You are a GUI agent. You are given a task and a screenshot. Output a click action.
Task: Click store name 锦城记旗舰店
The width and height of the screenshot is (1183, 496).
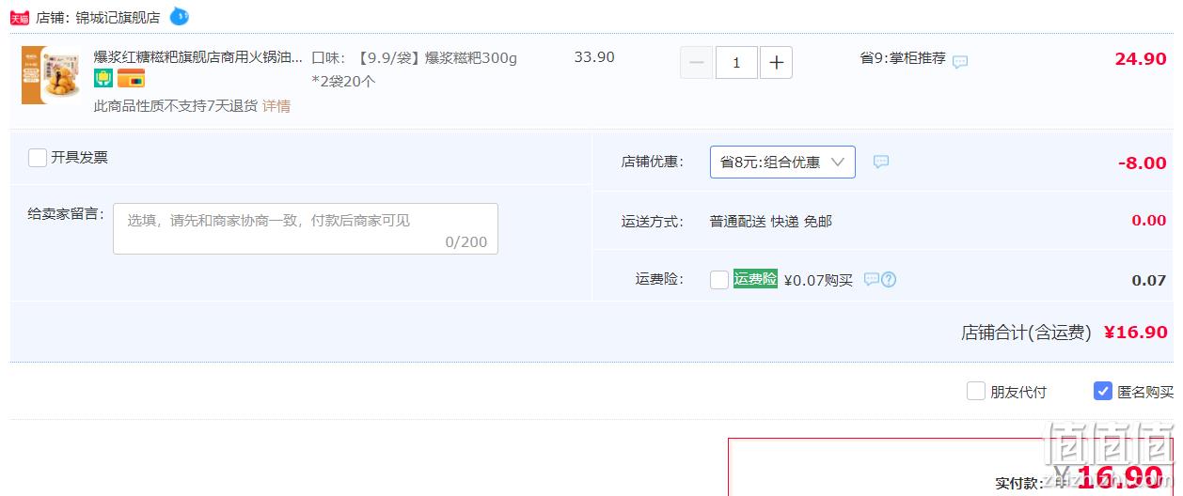click(118, 18)
